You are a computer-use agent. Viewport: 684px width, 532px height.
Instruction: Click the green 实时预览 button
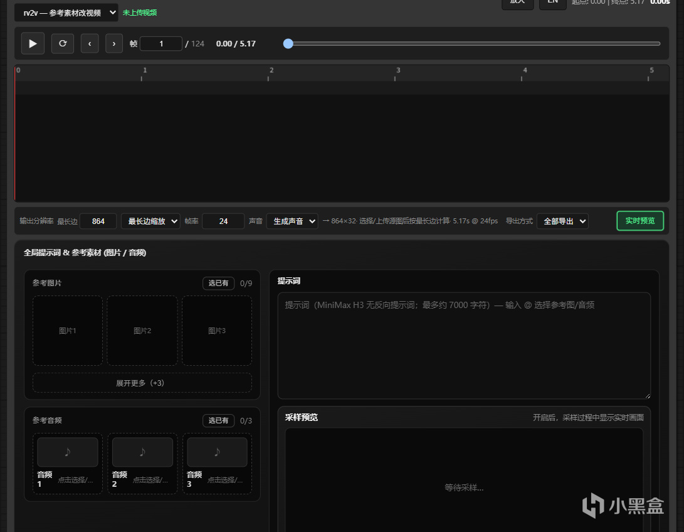tap(640, 221)
